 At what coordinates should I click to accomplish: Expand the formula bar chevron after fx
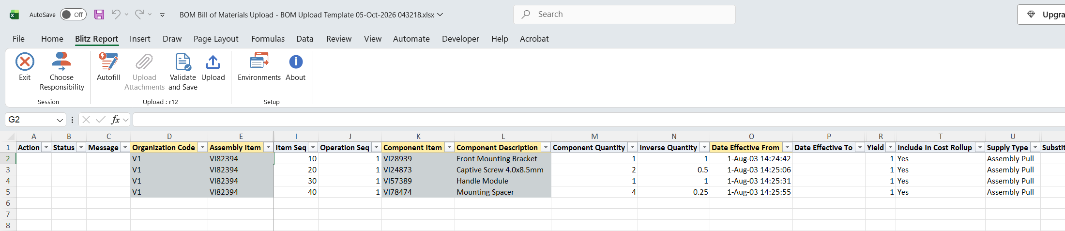pyautogui.click(x=126, y=120)
